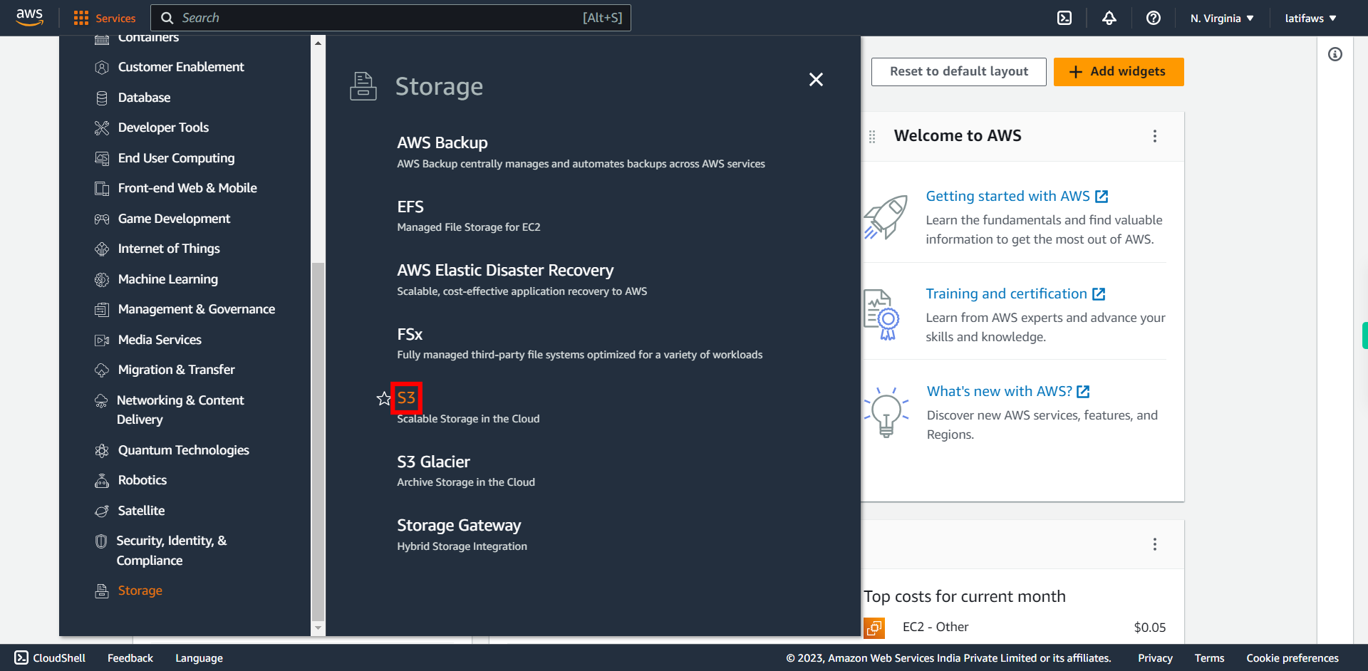Click the services list scrollbar thumb
Viewport: 1368px width, 671px height.
point(318,442)
